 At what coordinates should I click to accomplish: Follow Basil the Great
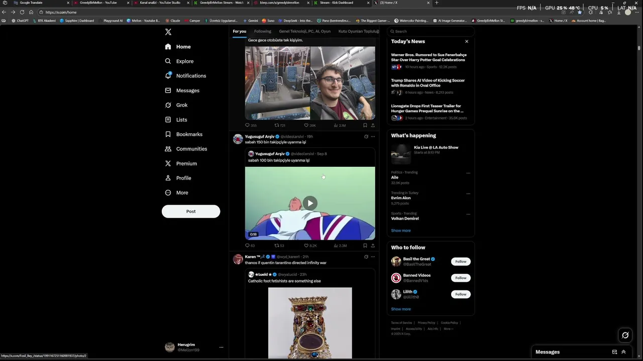pos(461,261)
